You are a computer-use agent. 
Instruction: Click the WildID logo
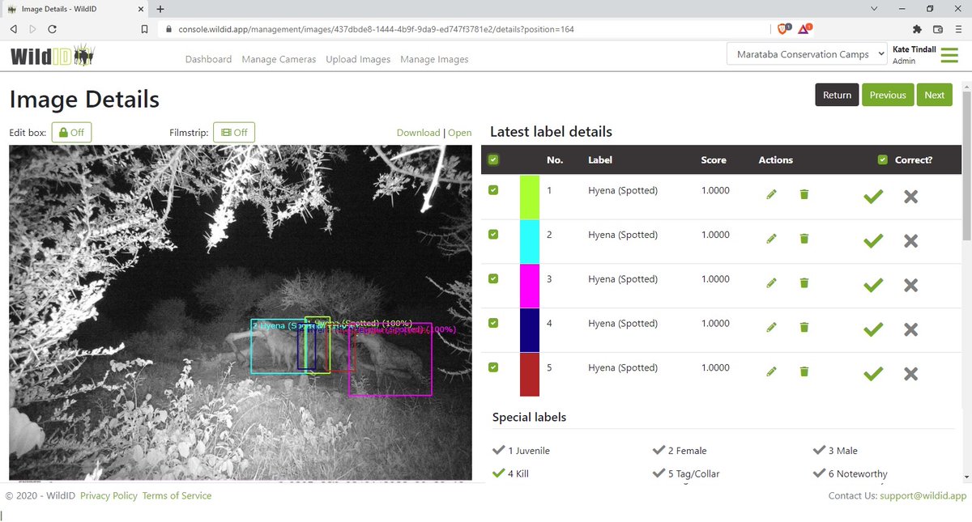tap(53, 56)
